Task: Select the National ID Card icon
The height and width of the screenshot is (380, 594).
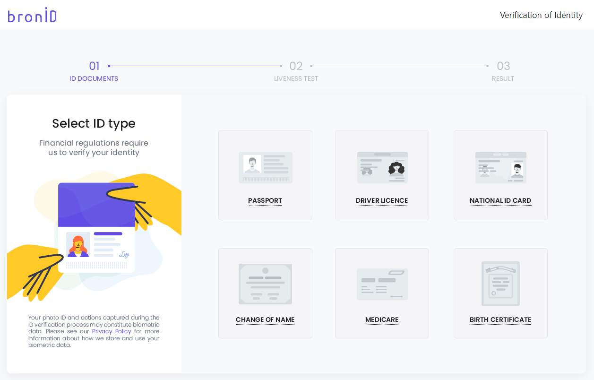Action: tap(500, 167)
